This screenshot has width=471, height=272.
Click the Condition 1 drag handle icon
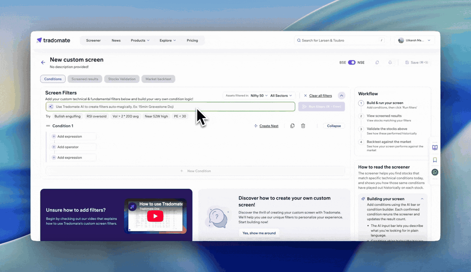(48, 126)
